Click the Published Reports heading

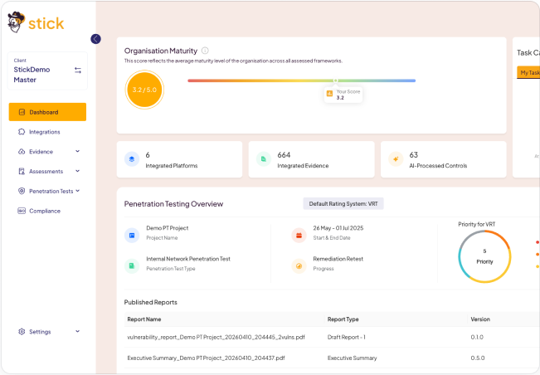coord(151,302)
